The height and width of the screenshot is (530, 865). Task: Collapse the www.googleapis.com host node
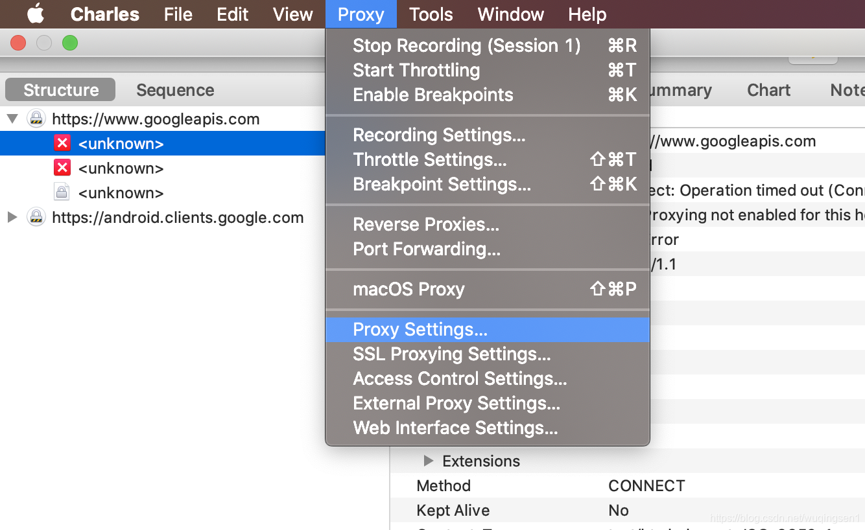(x=12, y=119)
